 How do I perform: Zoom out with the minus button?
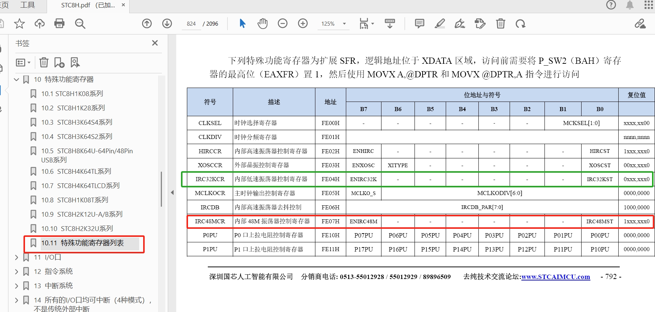pos(283,24)
